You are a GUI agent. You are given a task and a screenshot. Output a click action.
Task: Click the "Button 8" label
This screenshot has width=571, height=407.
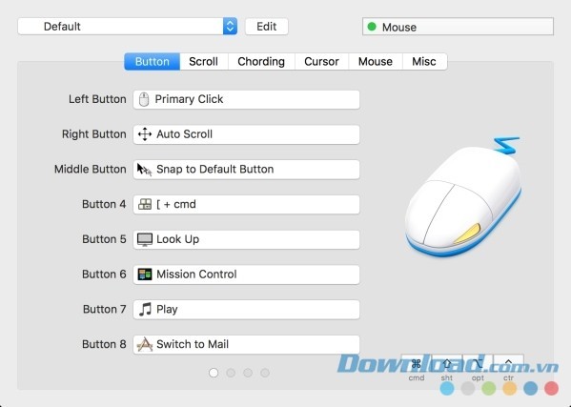[x=104, y=344]
